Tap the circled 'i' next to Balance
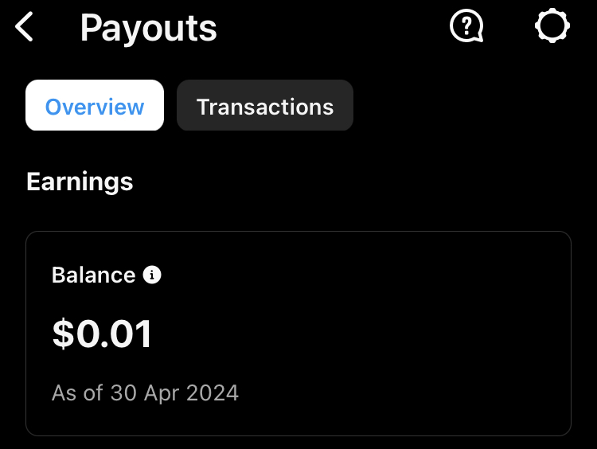 (152, 275)
